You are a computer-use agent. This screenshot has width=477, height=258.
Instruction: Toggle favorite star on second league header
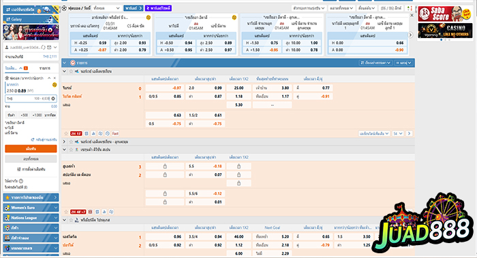71,142
